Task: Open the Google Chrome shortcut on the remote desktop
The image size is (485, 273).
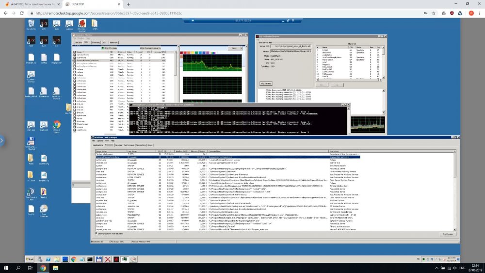Action: tap(56, 127)
